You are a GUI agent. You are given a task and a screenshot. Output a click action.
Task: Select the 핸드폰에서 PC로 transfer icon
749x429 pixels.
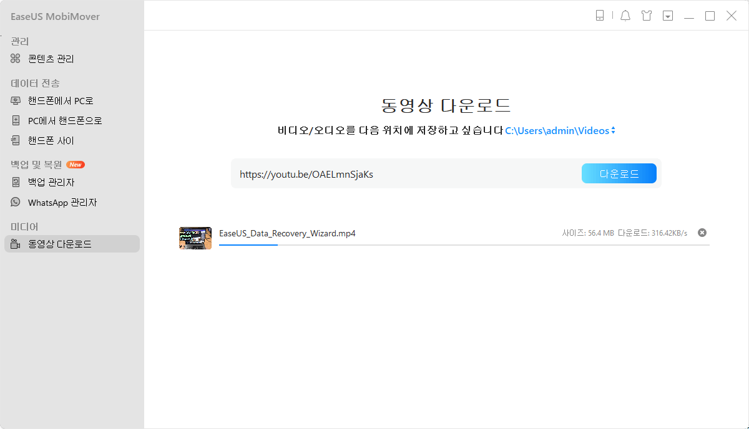click(x=15, y=100)
